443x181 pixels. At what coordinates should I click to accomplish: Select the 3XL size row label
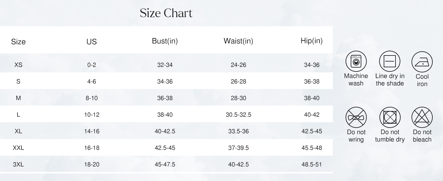[18, 164]
